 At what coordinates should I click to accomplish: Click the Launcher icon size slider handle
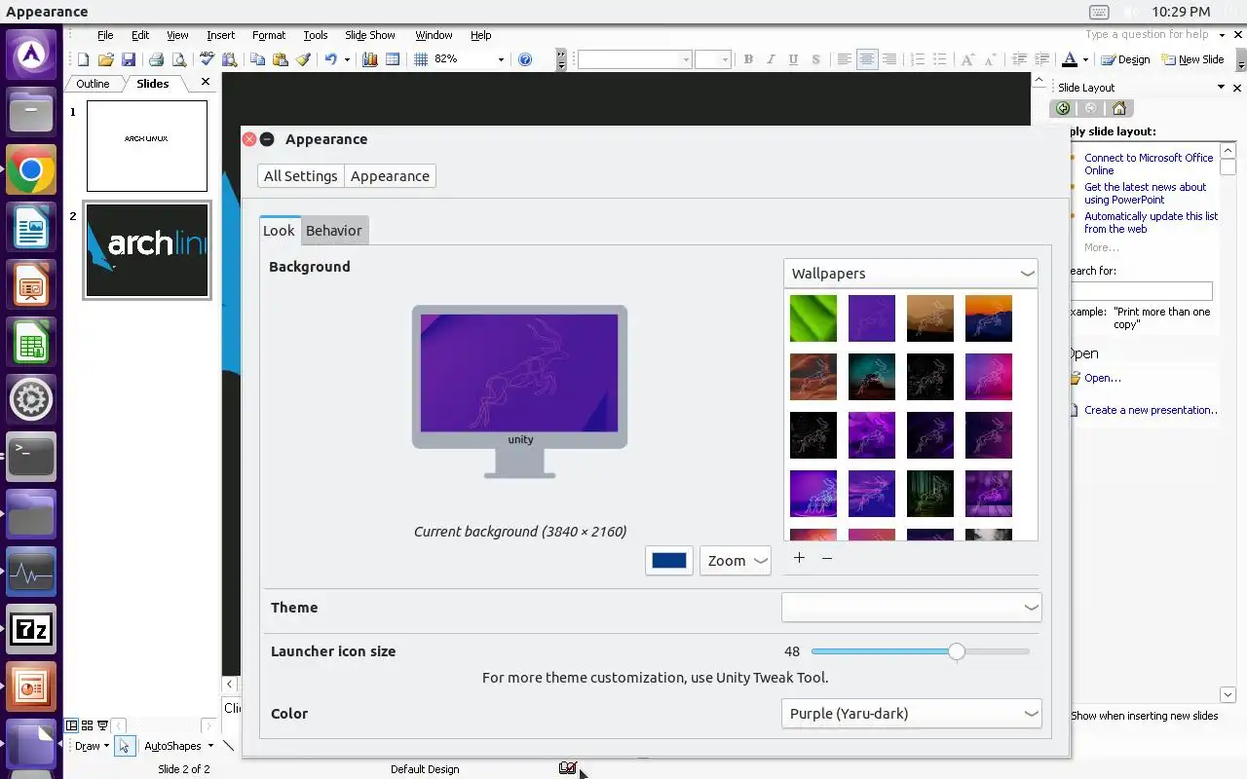tap(957, 651)
